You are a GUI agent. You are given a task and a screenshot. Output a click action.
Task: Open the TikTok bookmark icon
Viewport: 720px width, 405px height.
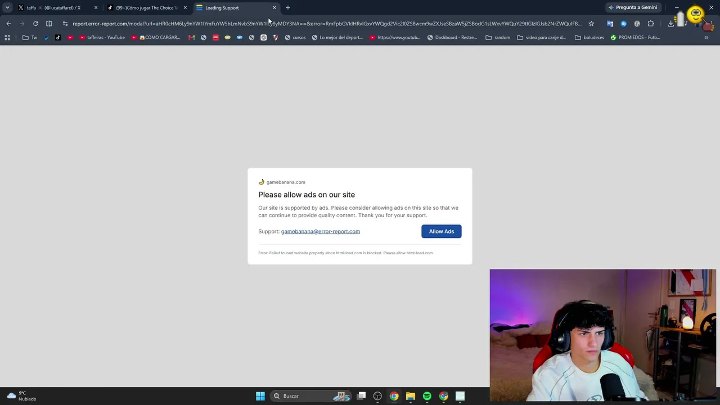[x=58, y=38]
